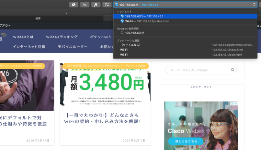Screen dimensions: 261x150
Task: Click globe icon of Wi-Fi status.html row
Action: coord(122,21)
